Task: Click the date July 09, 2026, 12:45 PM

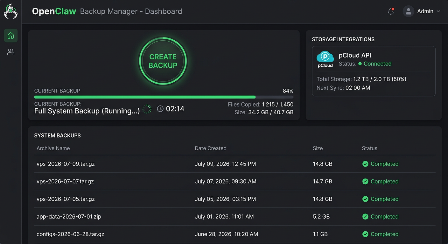Action: pos(225,164)
